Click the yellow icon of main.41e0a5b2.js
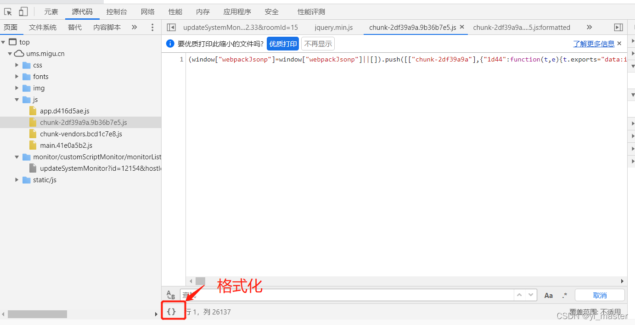This screenshot has height=325, width=635. point(33,146)
